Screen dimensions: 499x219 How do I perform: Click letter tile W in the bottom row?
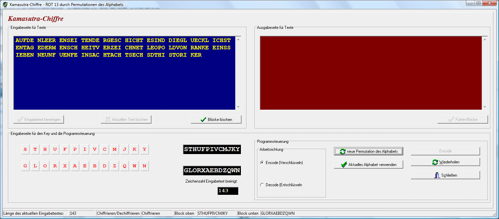click(135, 166)
